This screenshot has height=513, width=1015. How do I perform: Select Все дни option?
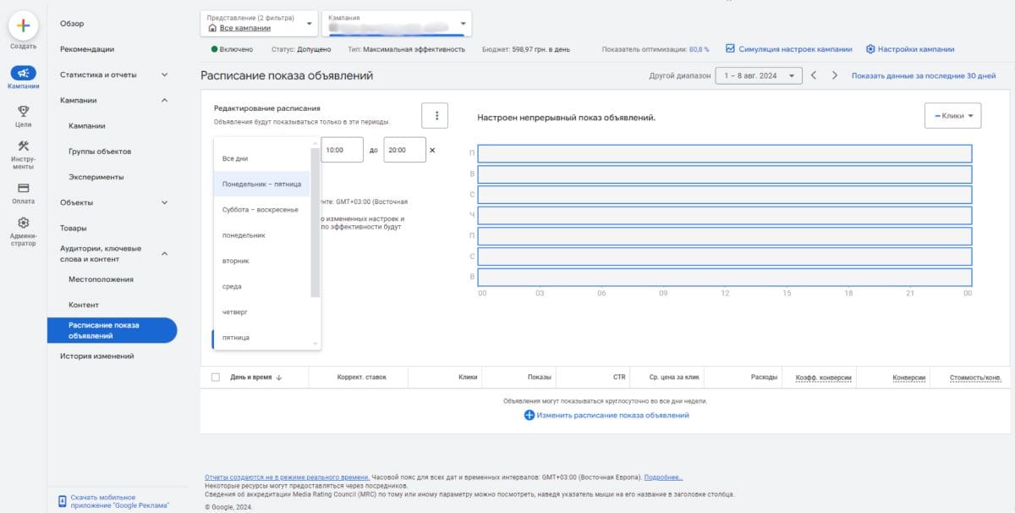262,158
